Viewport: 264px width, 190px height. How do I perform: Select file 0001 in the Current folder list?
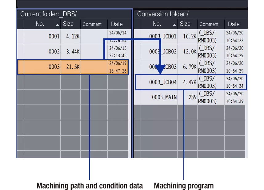coord(54,37)
